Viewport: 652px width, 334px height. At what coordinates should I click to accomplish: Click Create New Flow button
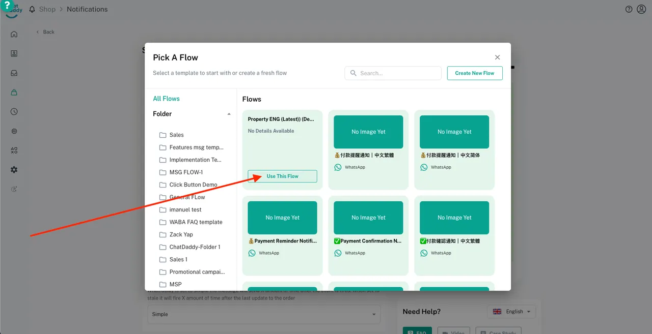(x=474, y=73)
